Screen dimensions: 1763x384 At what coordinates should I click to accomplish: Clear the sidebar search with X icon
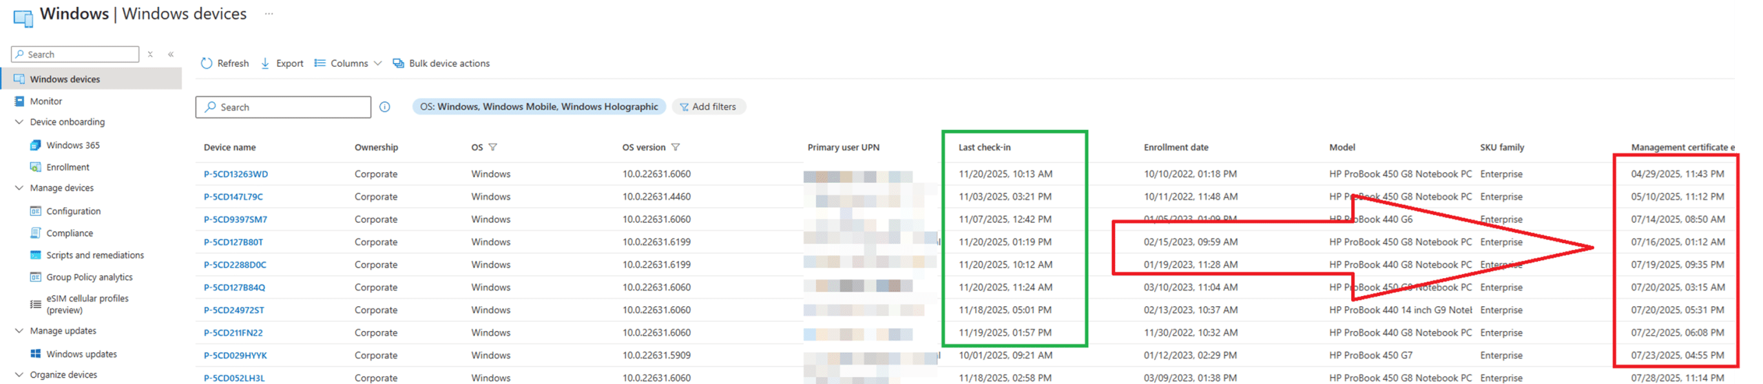[150, 54]
